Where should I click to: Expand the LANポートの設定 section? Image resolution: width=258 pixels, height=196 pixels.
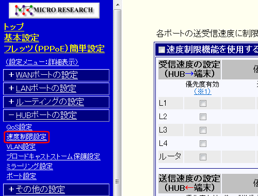(46, 89)
